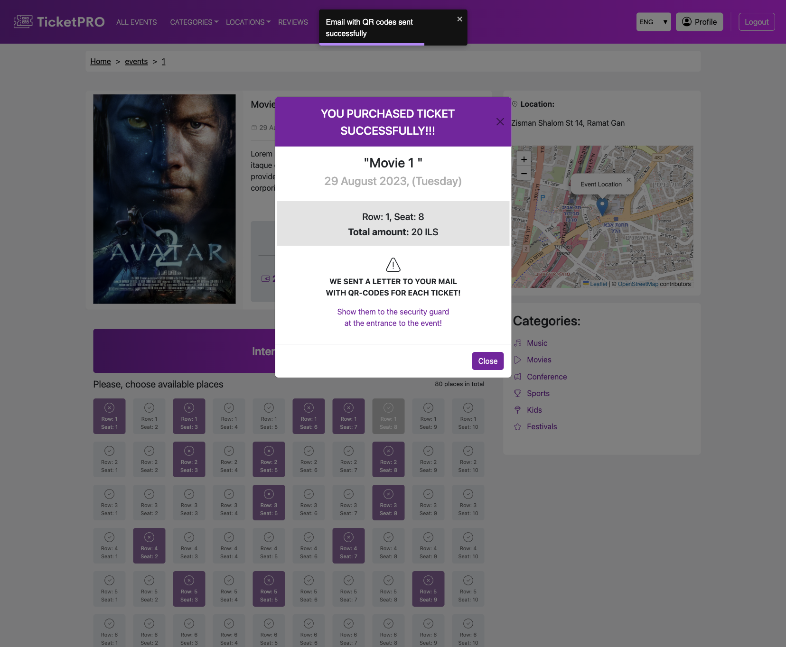Screen dimensions: 786x647
Task: Click the Logout button
Action: click(x=757, y=22)
